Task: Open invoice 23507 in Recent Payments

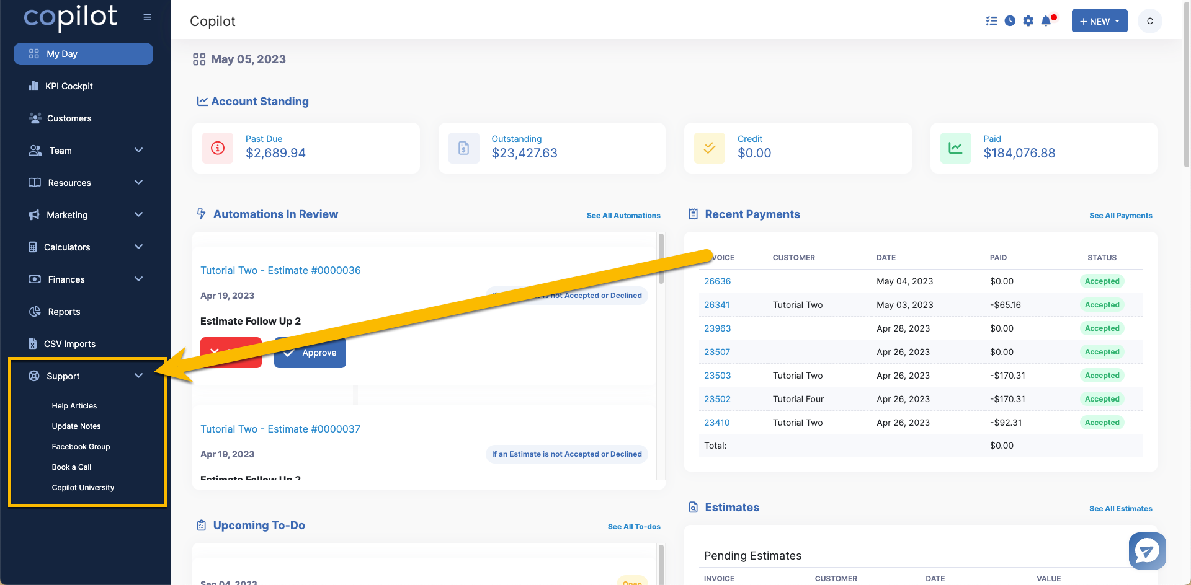Action: point(716,352)
